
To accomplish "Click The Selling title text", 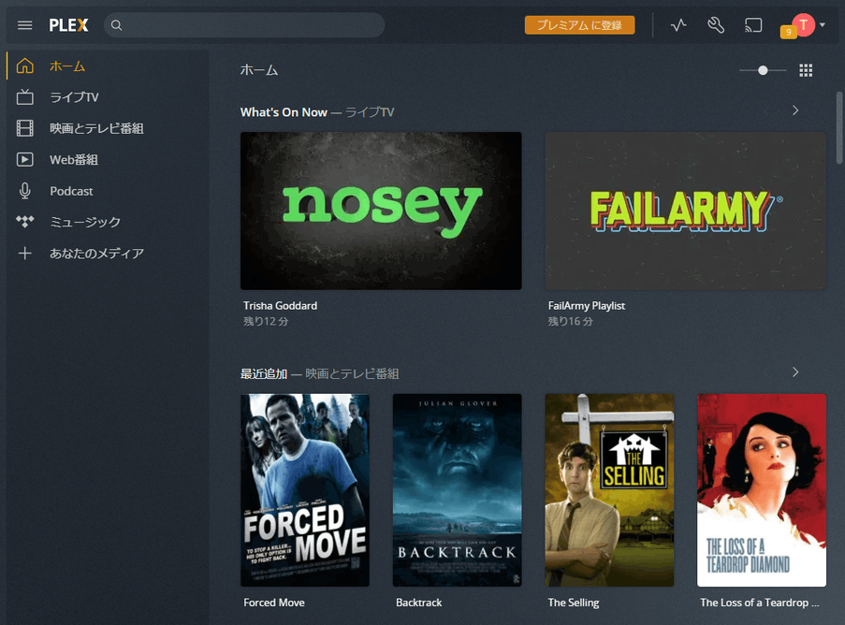I will click(x=574, y=603).
